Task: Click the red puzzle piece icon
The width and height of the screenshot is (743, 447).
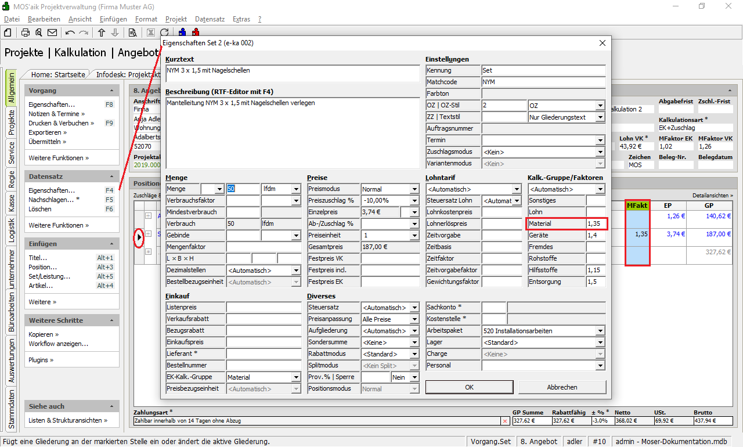Action: click(195, 33)
